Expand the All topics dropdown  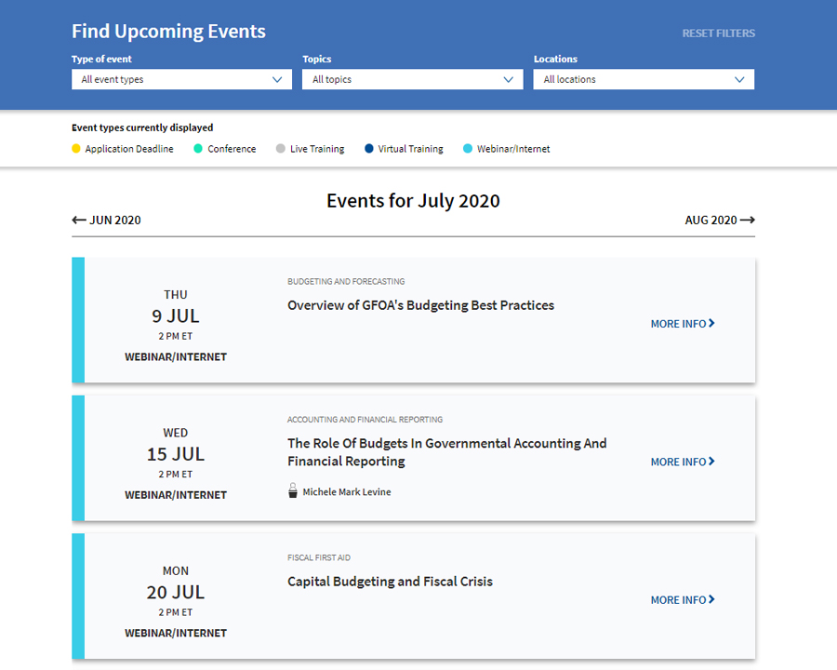(413, 80)
